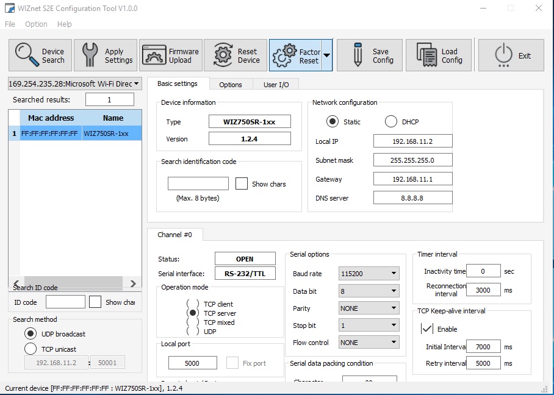The image size is (554, 395).
Task: Open Firmware Upload tool
Action: pyautogui.click(x=171, y=55)
